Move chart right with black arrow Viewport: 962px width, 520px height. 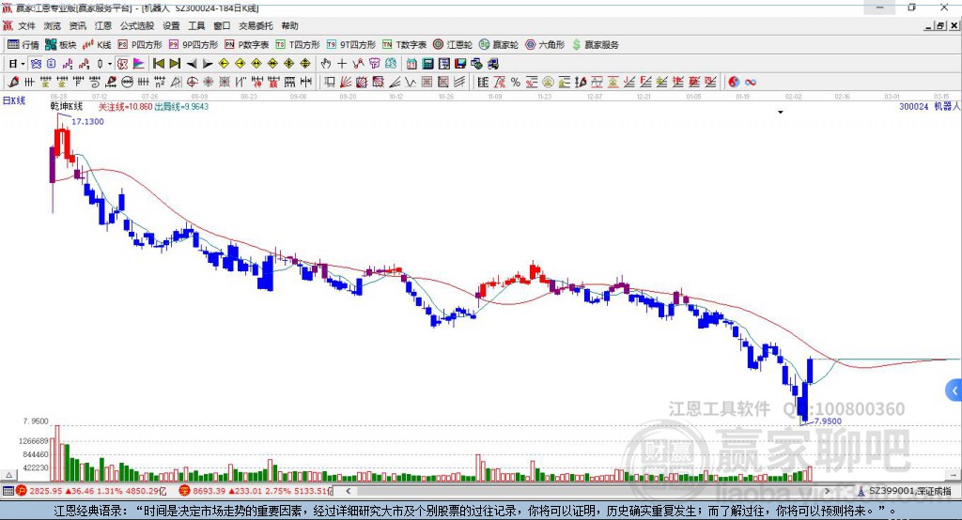[208, 64]
